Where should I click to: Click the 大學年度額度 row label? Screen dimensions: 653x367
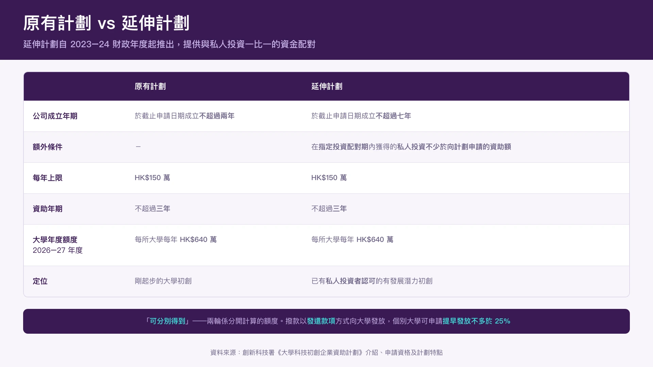[55, 240]
